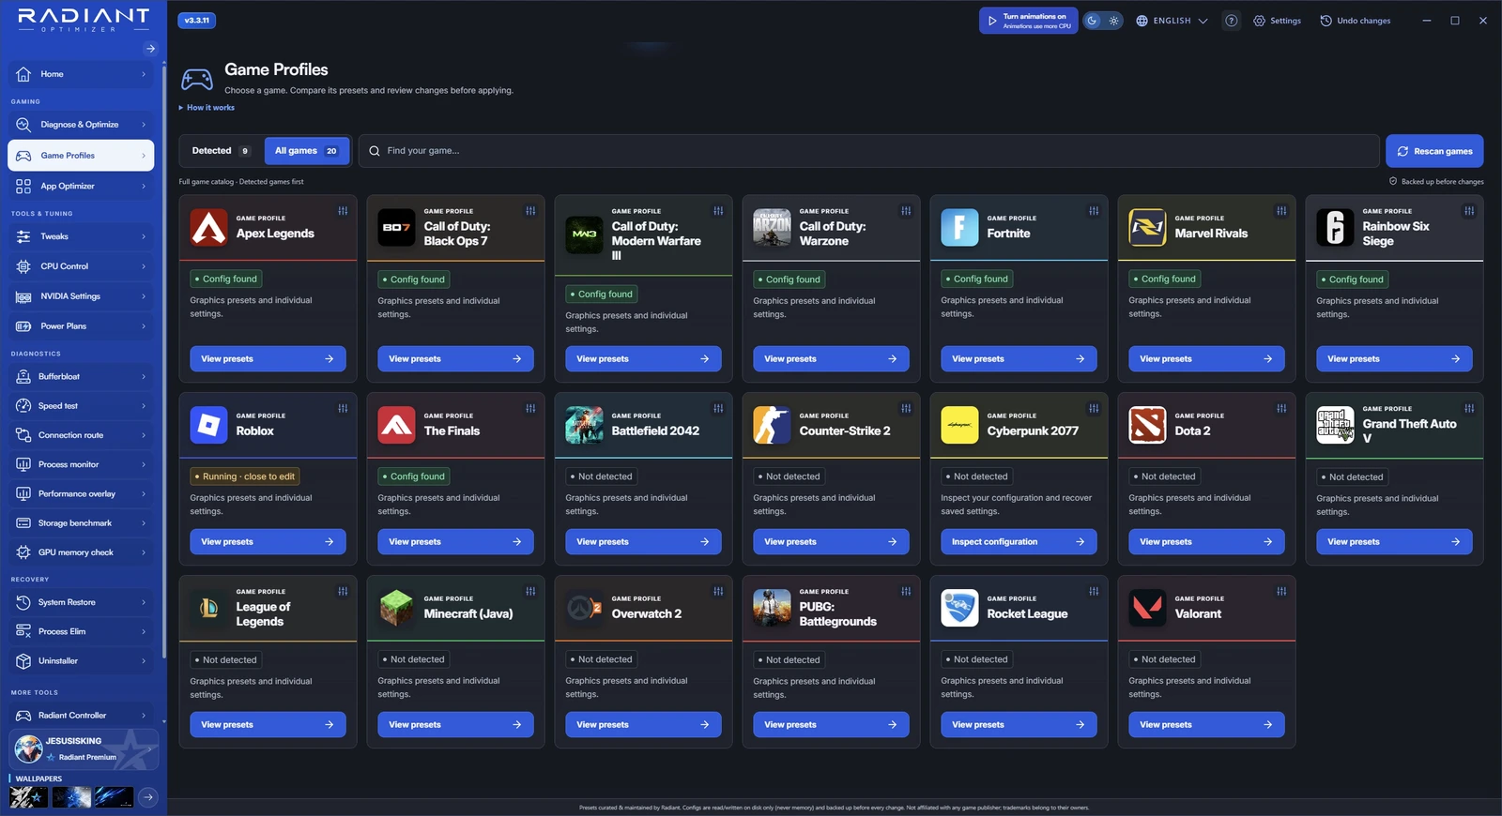
Task: Switch to dark mode moon toggle
Action: (x=1093, y=21)
